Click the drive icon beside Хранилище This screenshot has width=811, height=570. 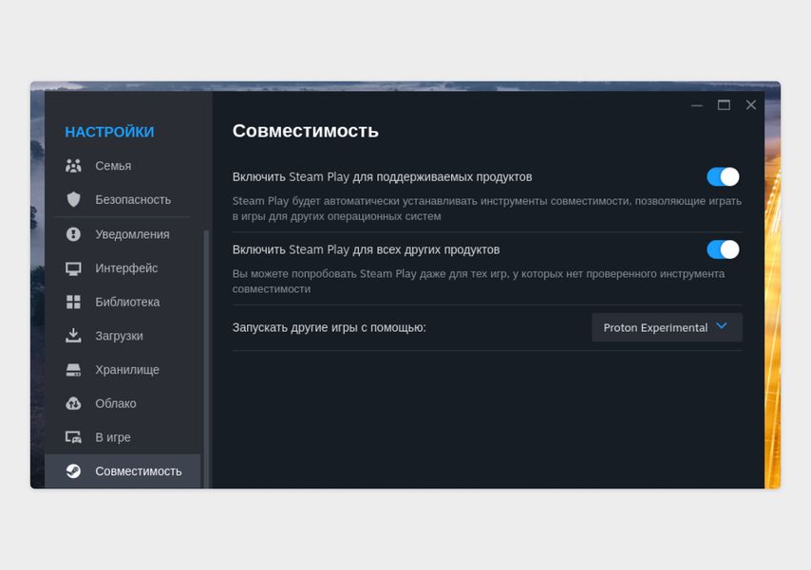(x=73, y=370)
